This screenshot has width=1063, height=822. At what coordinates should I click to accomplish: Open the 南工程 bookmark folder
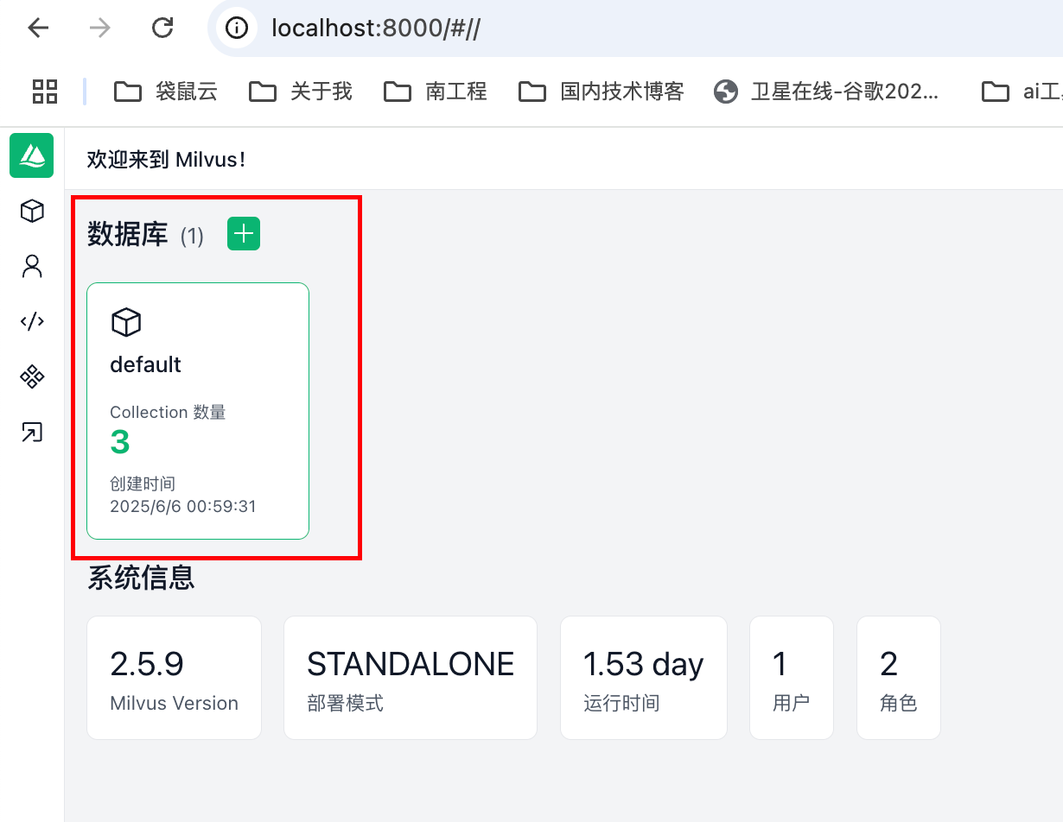pyautogui.click(x=436, y=91)
